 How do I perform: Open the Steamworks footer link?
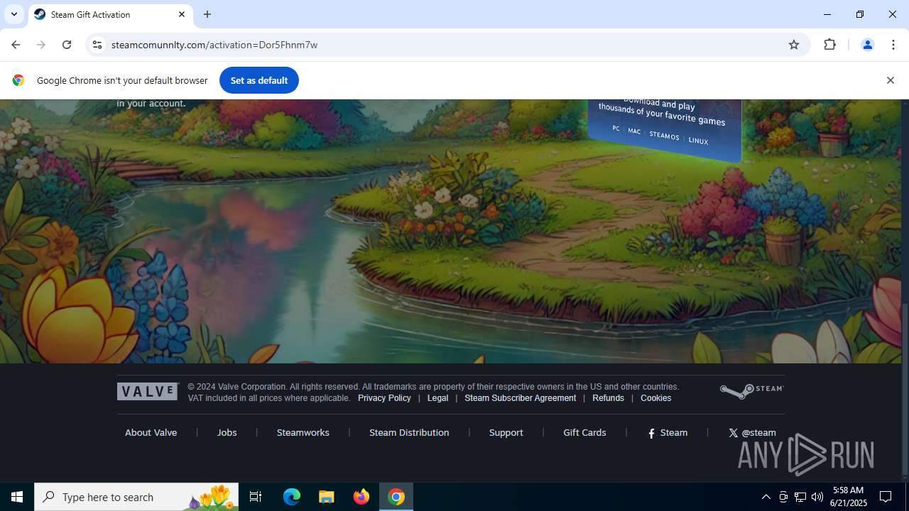click(303, 432)
